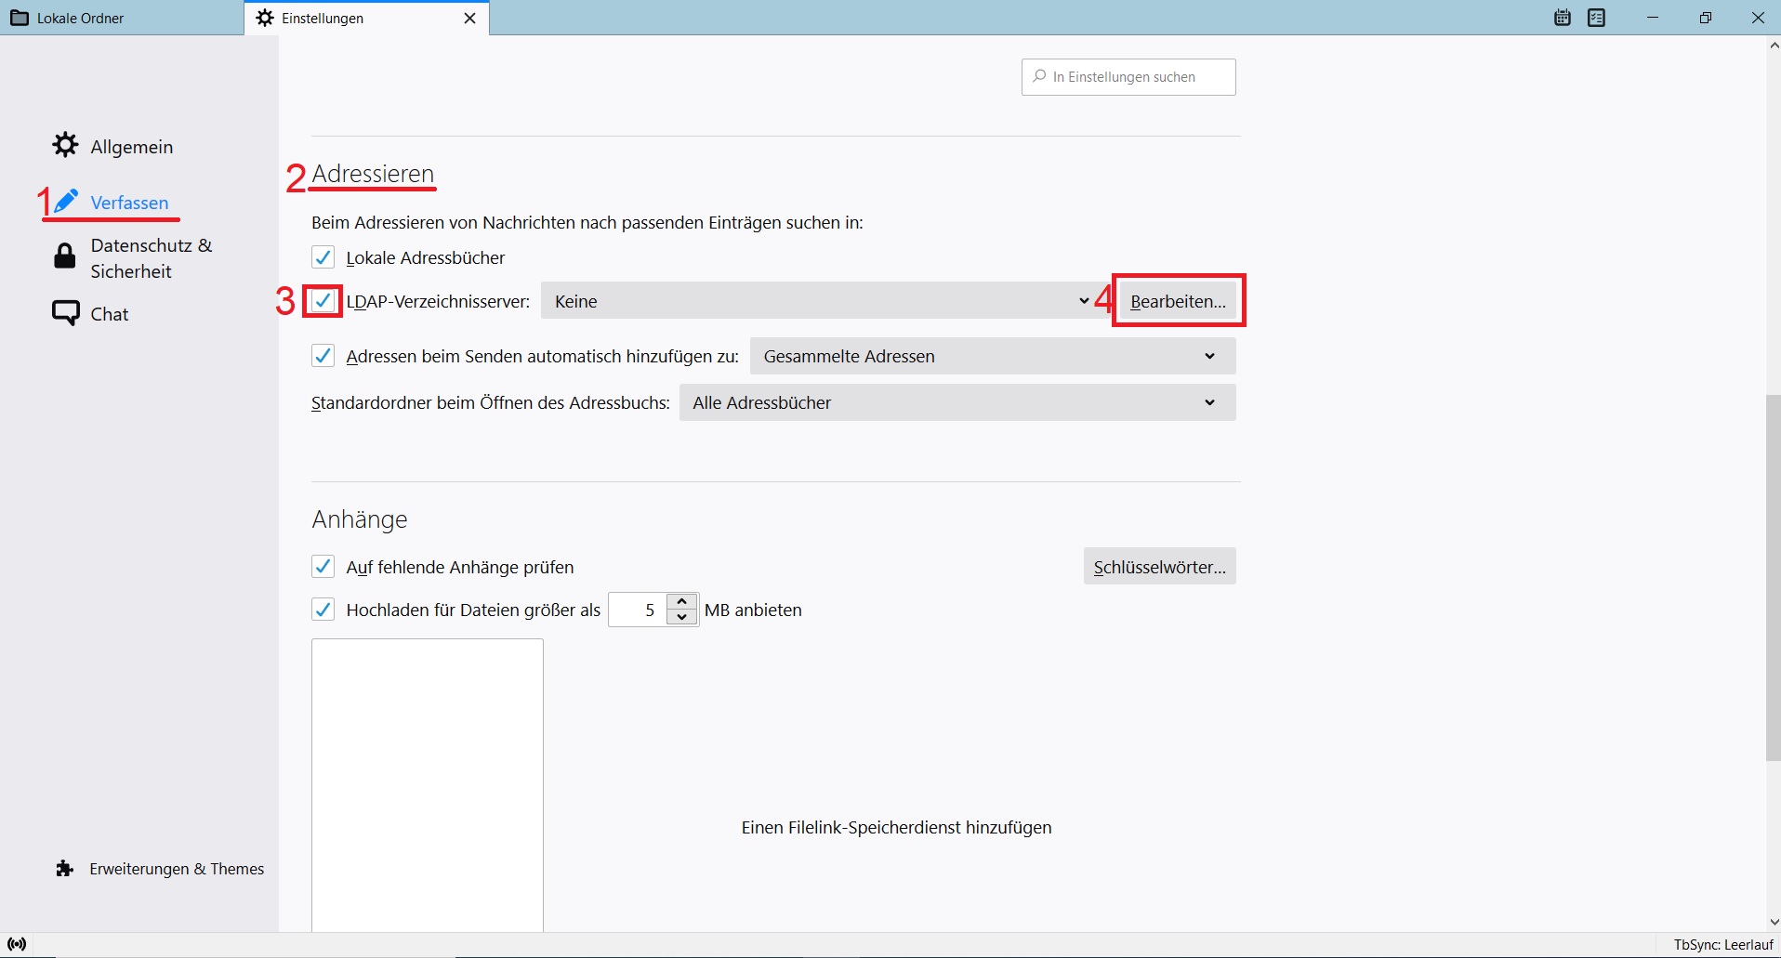Open Erweiterungen & Themes
Viewport: 1781px width, 958px height.
[160, 869]
